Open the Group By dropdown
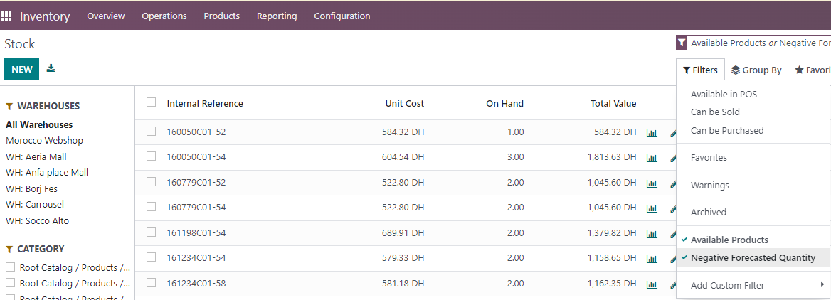This screenshot has width=831, height=300. [756, 70]
